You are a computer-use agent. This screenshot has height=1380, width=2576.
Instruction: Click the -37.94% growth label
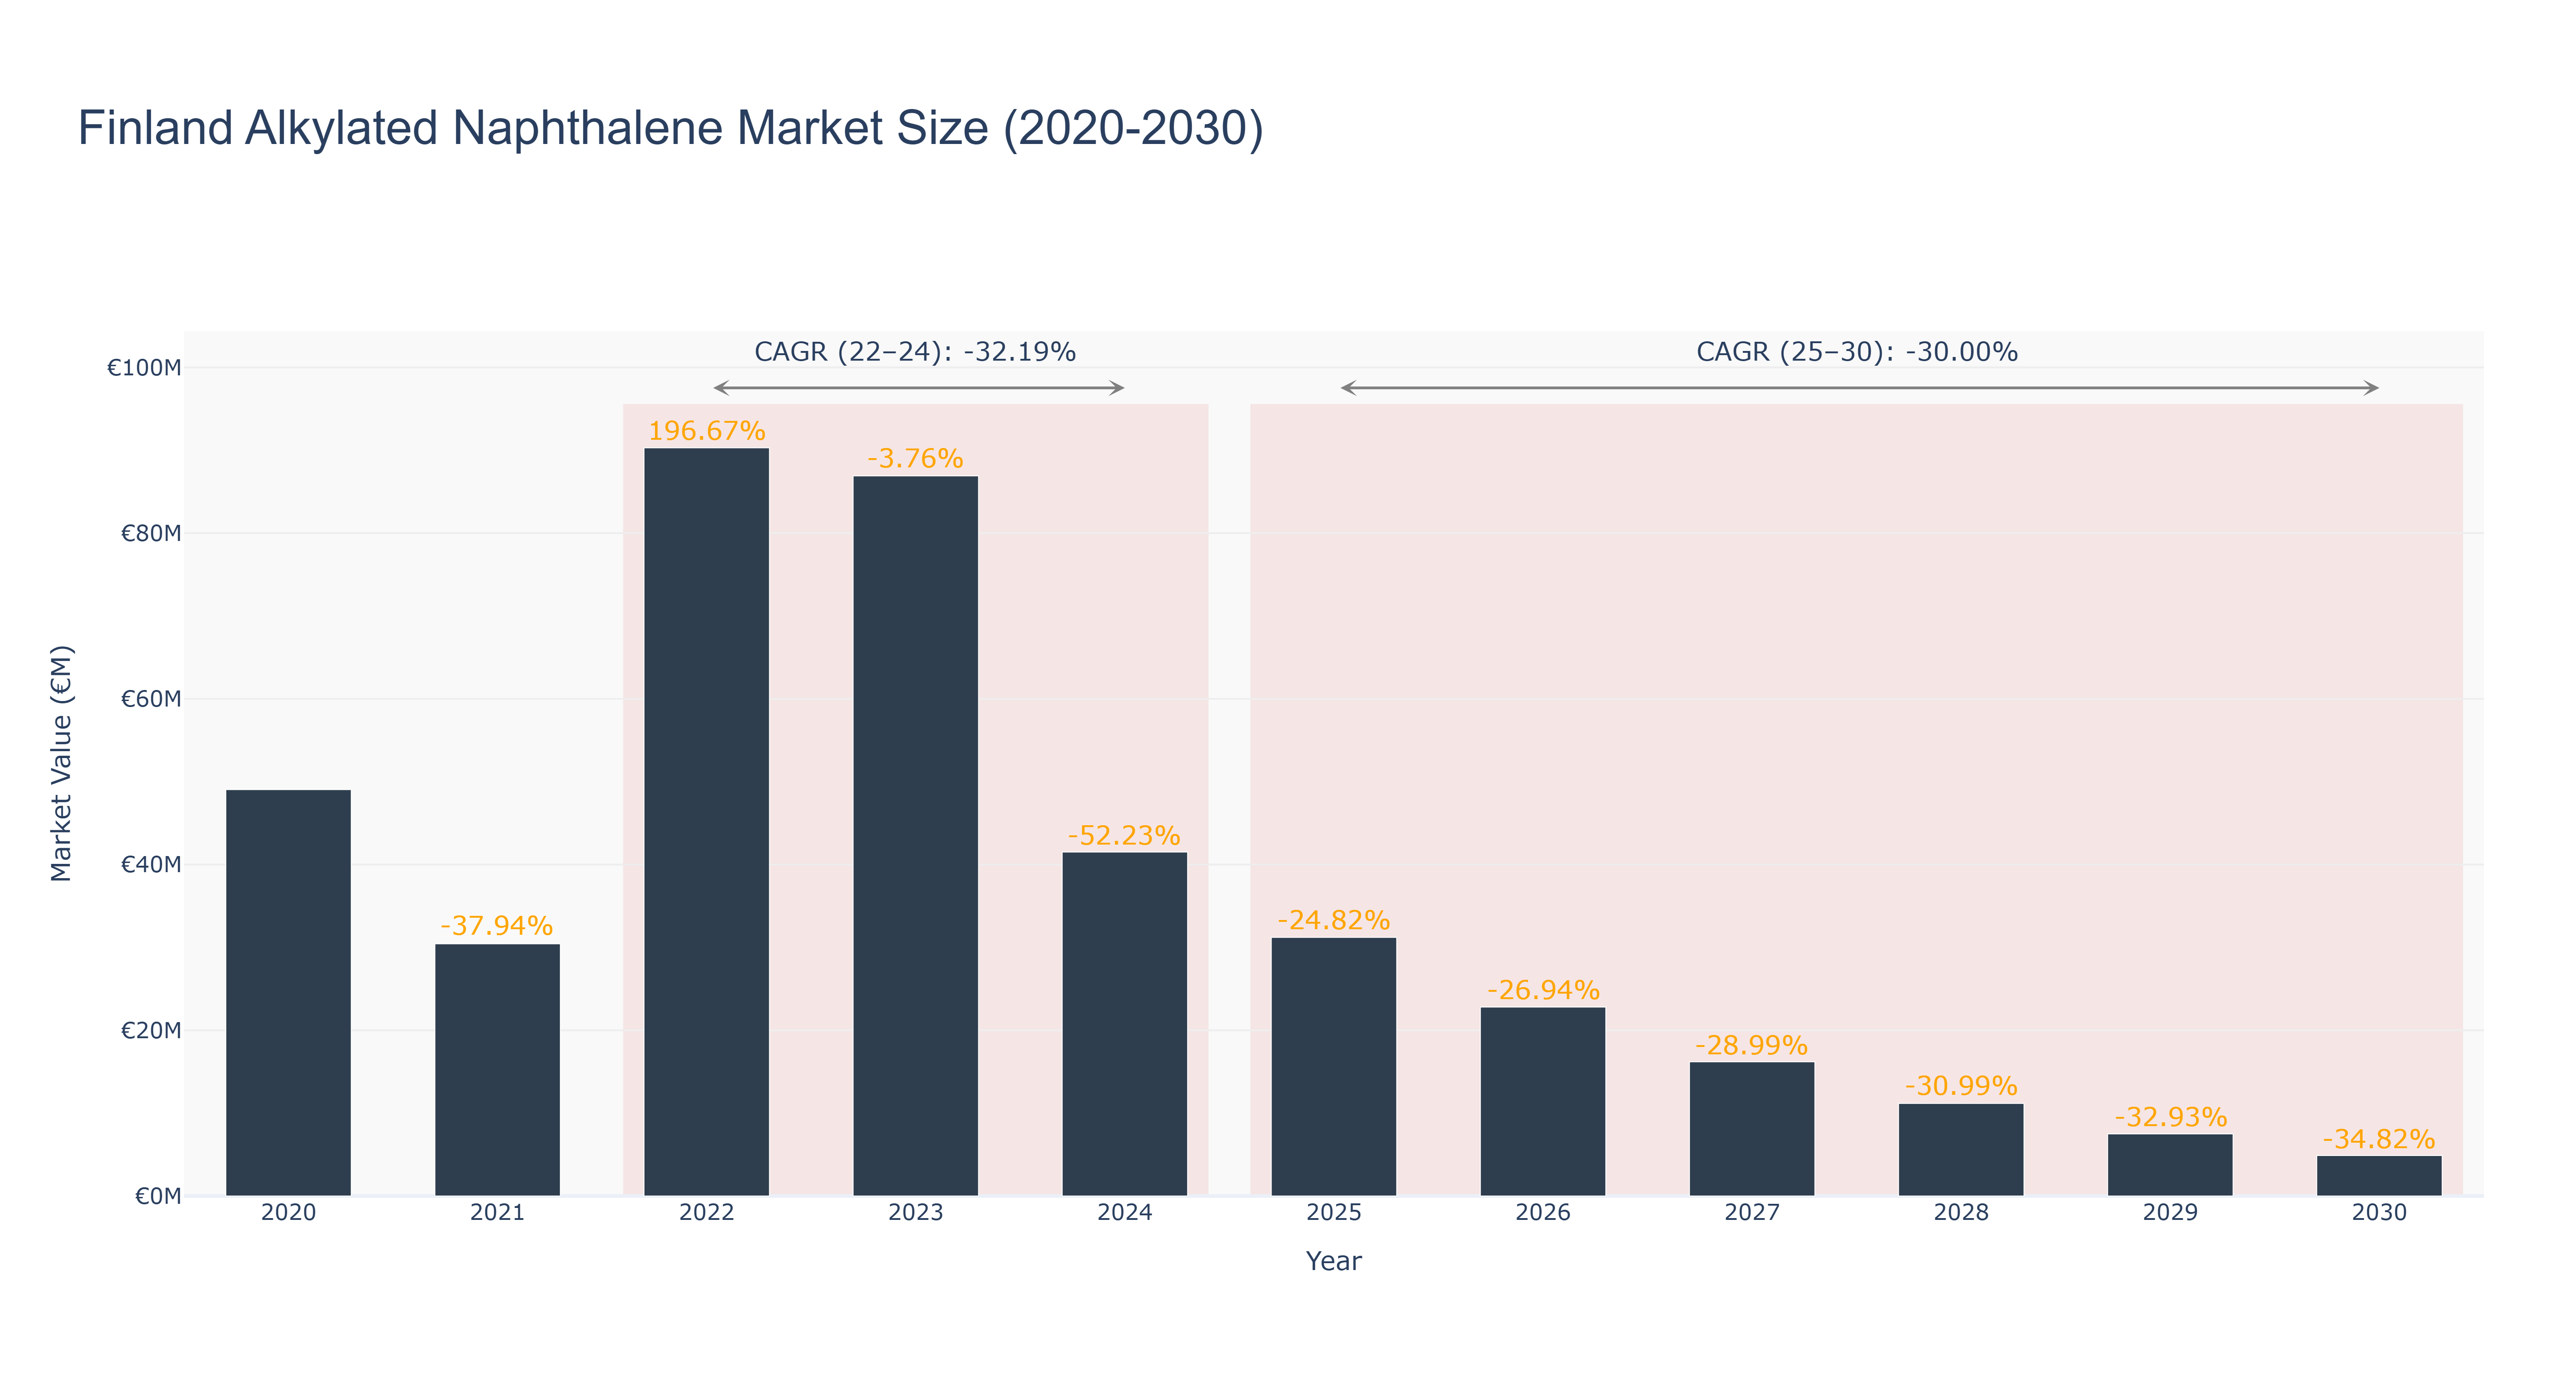496,926
